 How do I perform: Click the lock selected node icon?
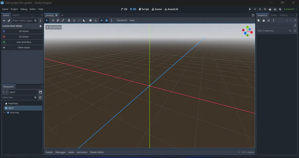[x=74, y=20]
